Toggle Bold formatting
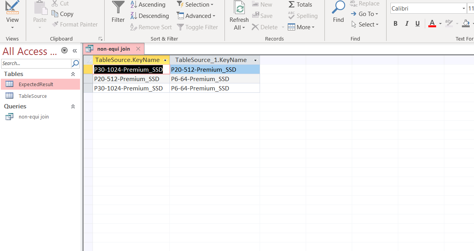 coord(396,24)
